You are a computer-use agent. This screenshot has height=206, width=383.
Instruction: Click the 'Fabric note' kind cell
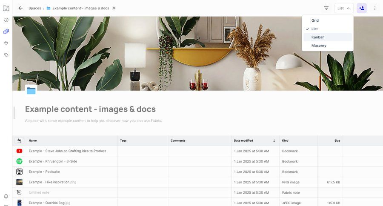291,192
